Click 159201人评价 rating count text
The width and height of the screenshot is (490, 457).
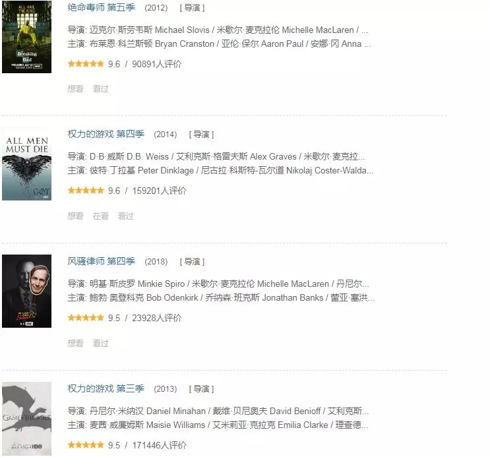159,191
